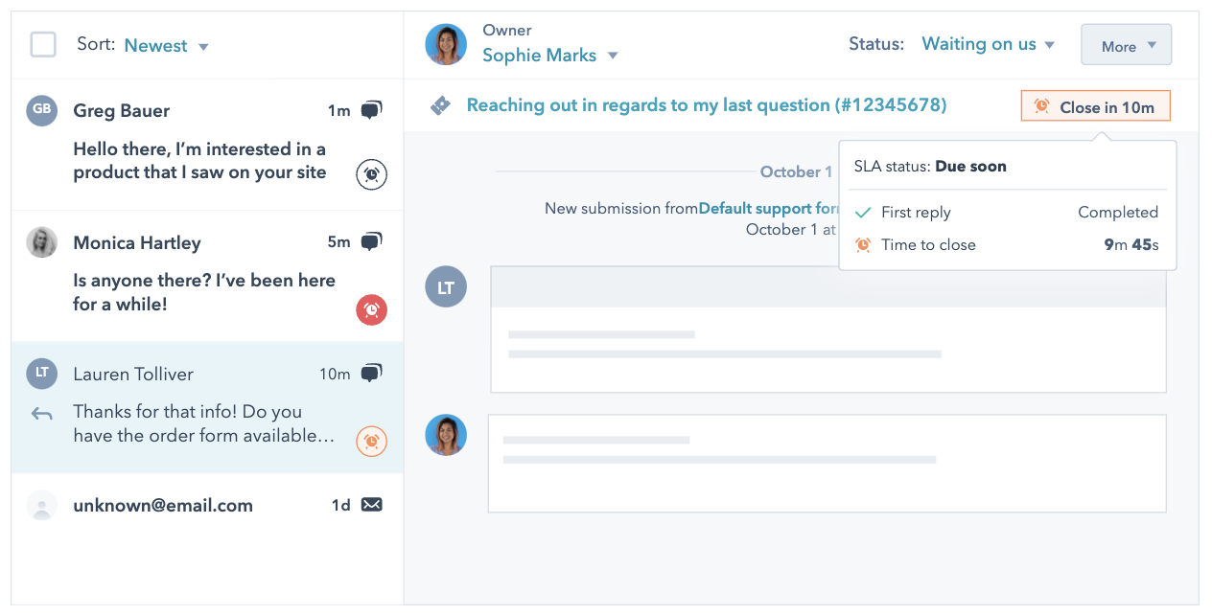Open the Waiting on us status dropdown
This screenshot has height=615, width=1212.
[x=988, y=44]
